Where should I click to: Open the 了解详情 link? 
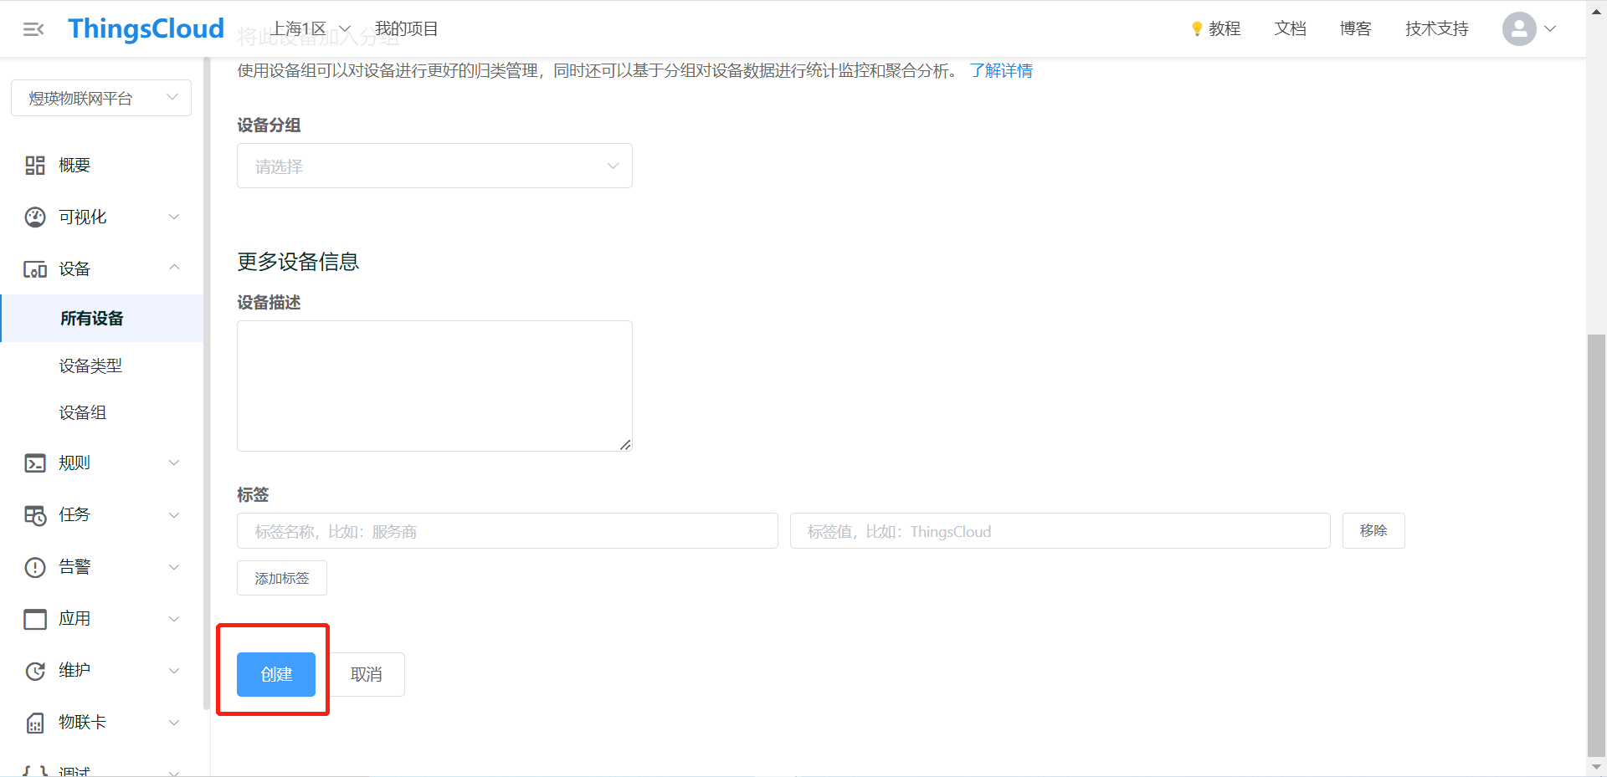1001,71
